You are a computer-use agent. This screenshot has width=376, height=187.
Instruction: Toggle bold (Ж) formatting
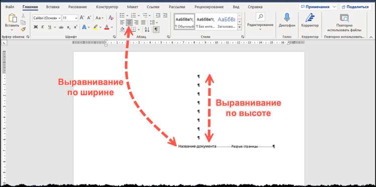pos(36,27)
